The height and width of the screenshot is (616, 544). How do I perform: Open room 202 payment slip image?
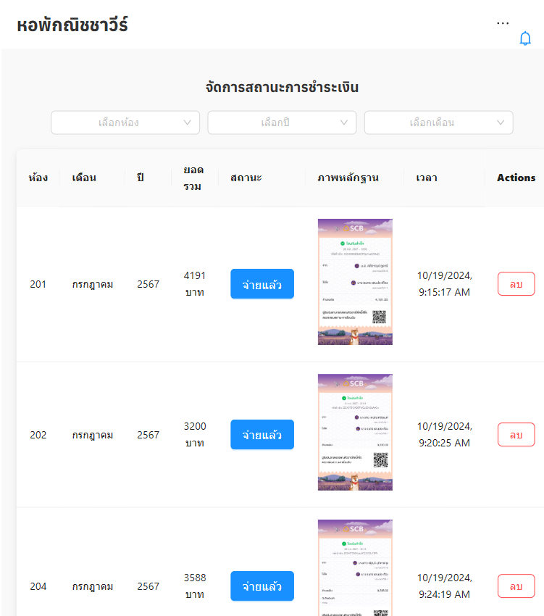[x=355, y=433]
